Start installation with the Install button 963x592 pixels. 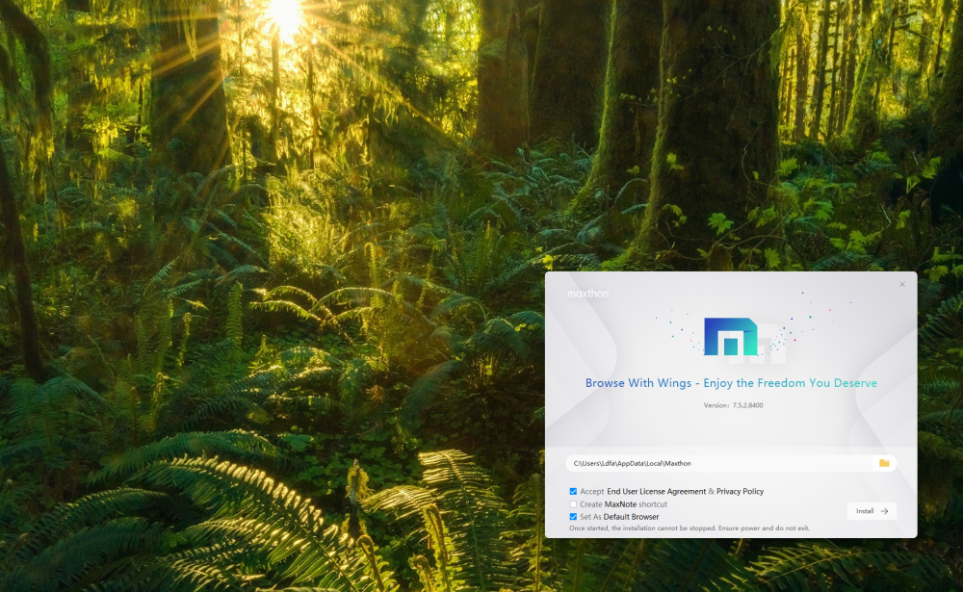point(872,511)
